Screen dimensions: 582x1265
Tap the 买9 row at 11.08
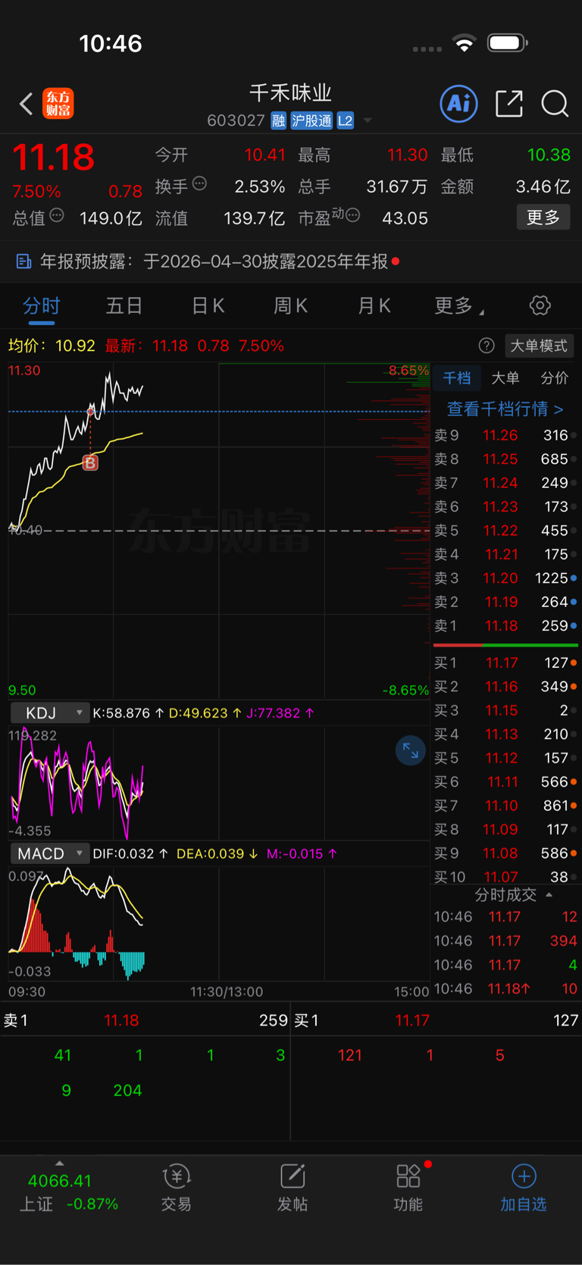505,853
